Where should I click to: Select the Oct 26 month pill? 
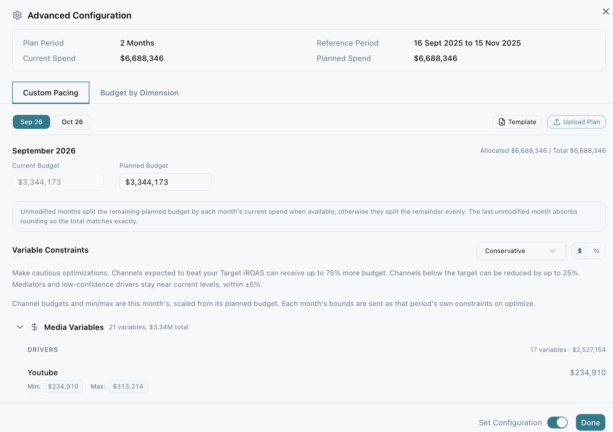point(72,122)
